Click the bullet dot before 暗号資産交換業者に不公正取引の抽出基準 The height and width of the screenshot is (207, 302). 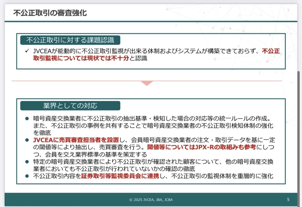(27, 119)
